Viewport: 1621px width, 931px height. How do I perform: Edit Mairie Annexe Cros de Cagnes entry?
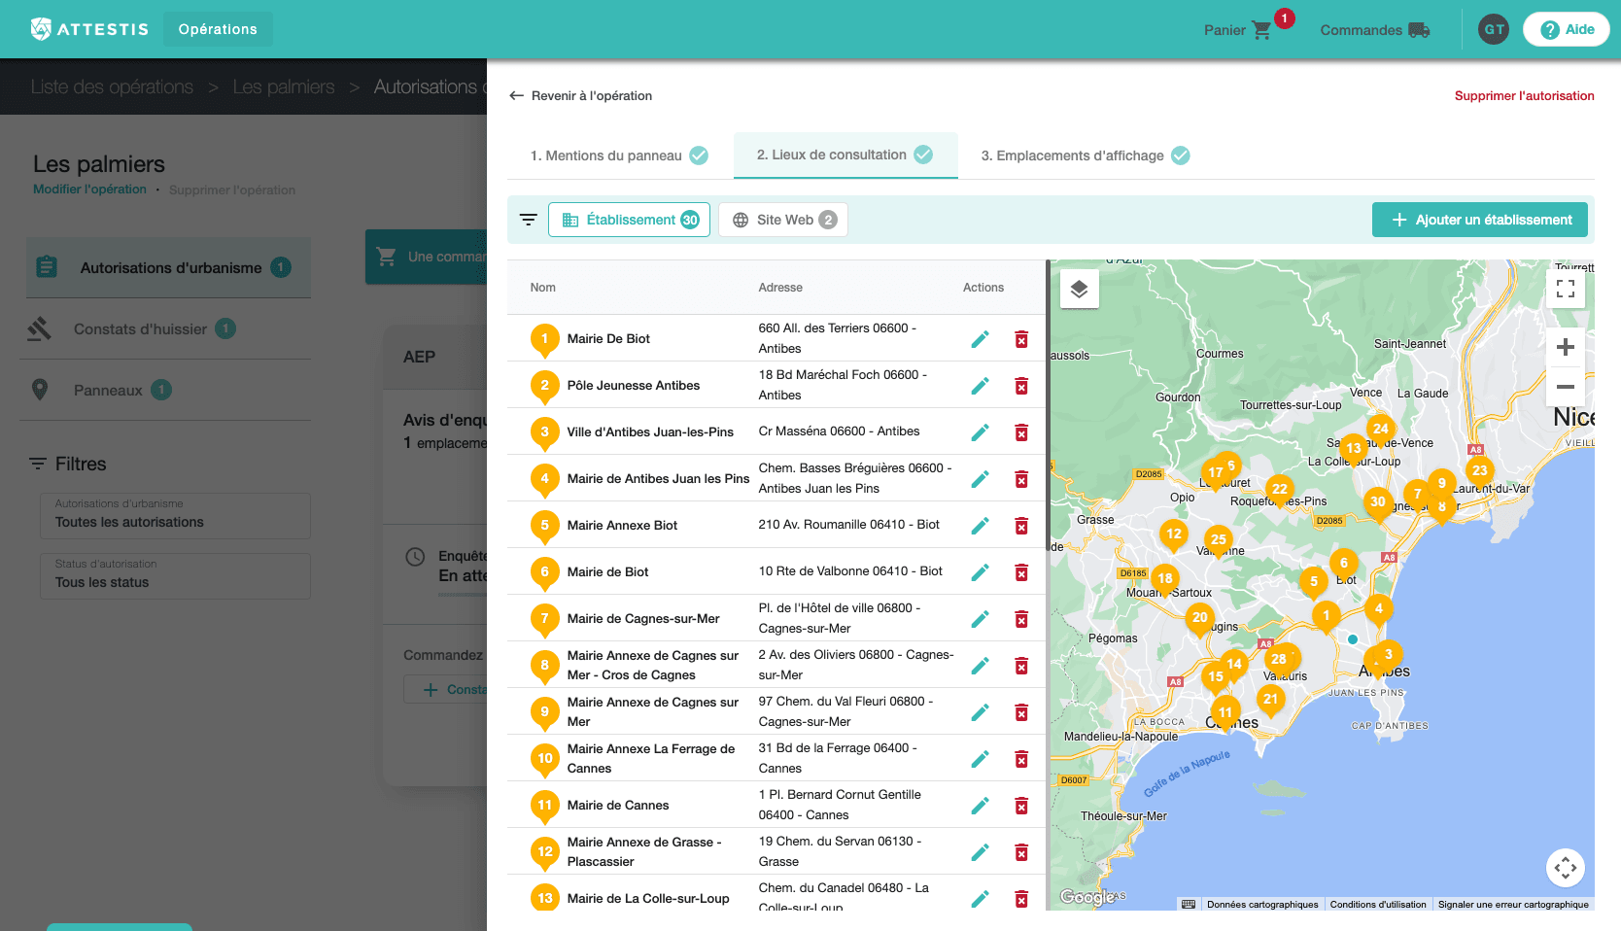[980, 666]
